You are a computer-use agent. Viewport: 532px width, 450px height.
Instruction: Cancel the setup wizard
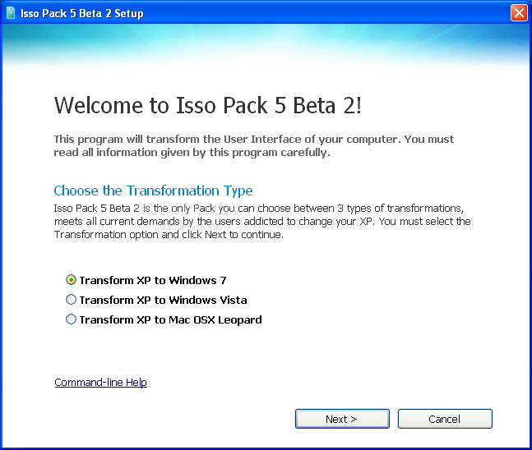[445, 419]
